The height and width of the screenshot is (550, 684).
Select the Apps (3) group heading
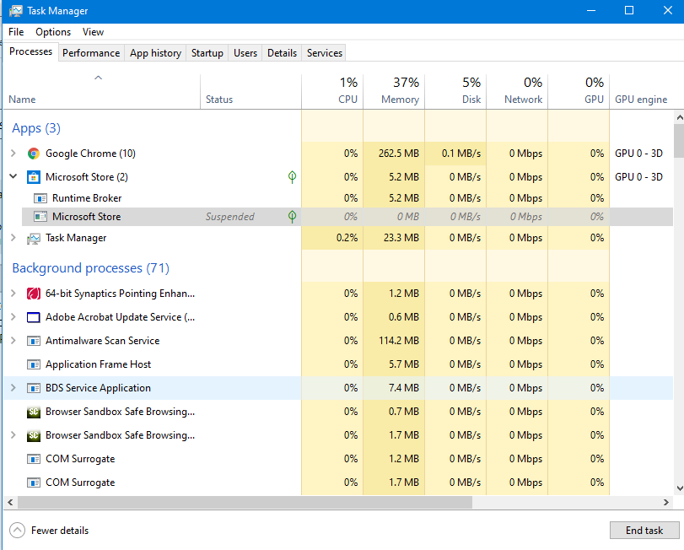(x=36, y=128)
